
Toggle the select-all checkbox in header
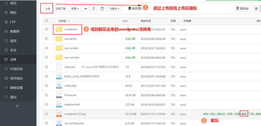[46, 21]
